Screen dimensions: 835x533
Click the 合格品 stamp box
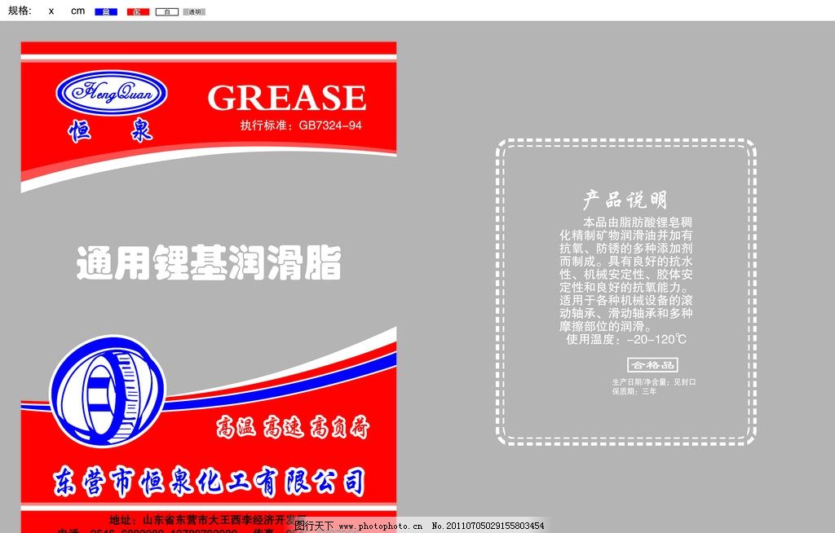(x=652, y=365)
